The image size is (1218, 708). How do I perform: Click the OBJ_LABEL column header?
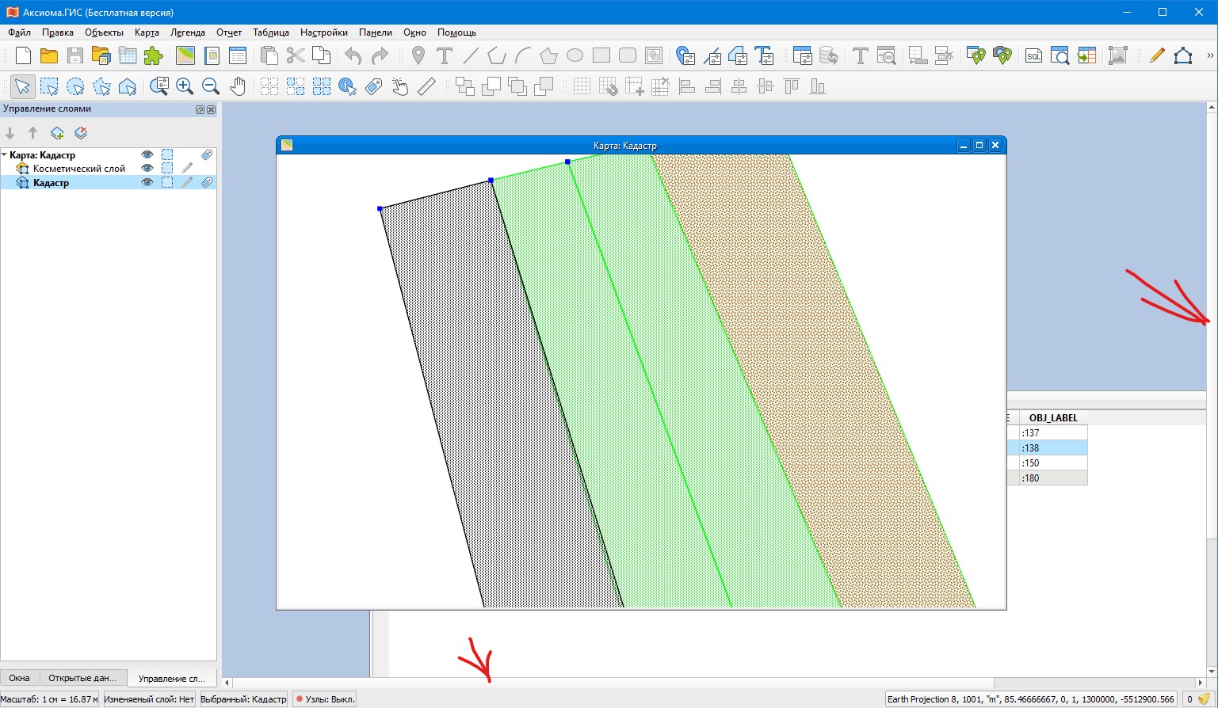coord(1052,417)
